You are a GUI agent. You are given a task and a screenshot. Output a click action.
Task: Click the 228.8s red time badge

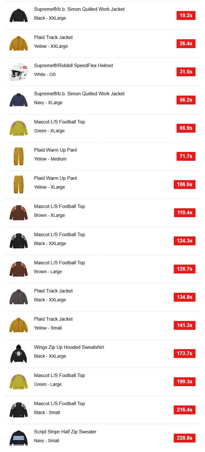184,438
